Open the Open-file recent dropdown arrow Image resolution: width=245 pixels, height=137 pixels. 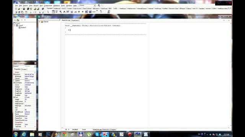click(21, 9)
